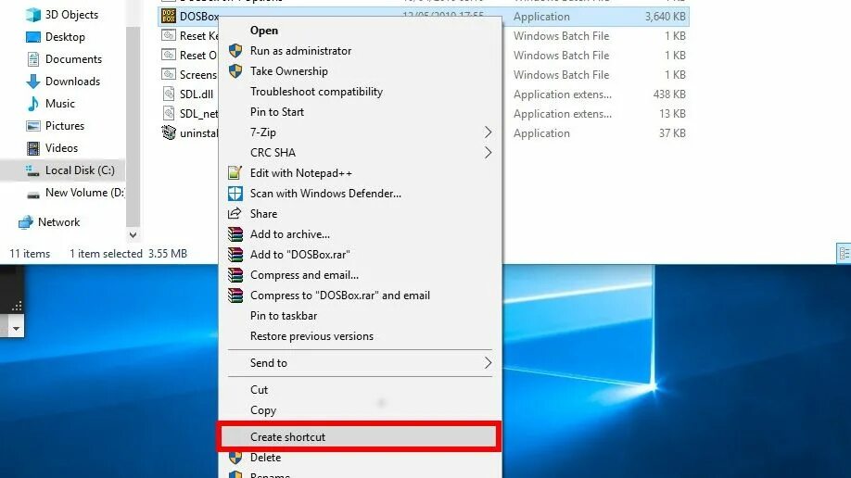The width and height of the screenshot is (851, 478).
Task: Select Restore previous versions
Action: pyautogui.click(x=311, y=336)
